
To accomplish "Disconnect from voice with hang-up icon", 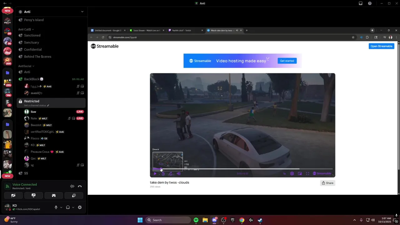I will (x=80, y=186).
